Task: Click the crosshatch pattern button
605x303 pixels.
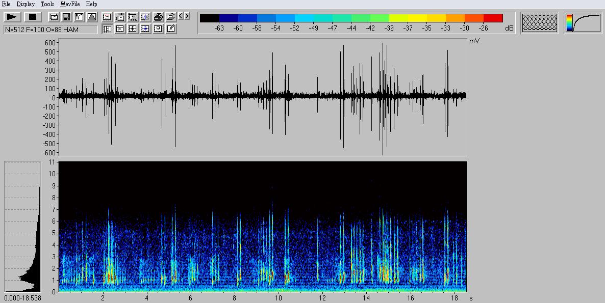Action: (x=540, y=23)
